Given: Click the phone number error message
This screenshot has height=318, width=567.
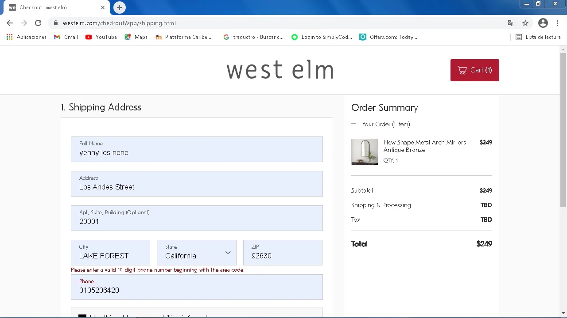Looking at the screenshot, I should click(x=158, y=270).
